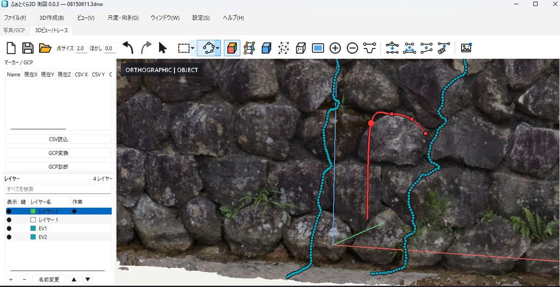This screenshot has width=560, height=287.
Task: Click the ぼかし value field showing 0.0
Action: point(110,48)
